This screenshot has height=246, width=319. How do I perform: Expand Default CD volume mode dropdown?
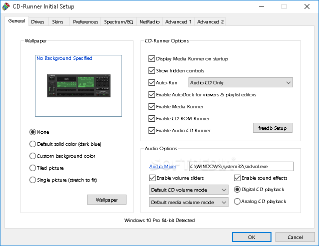188,190
